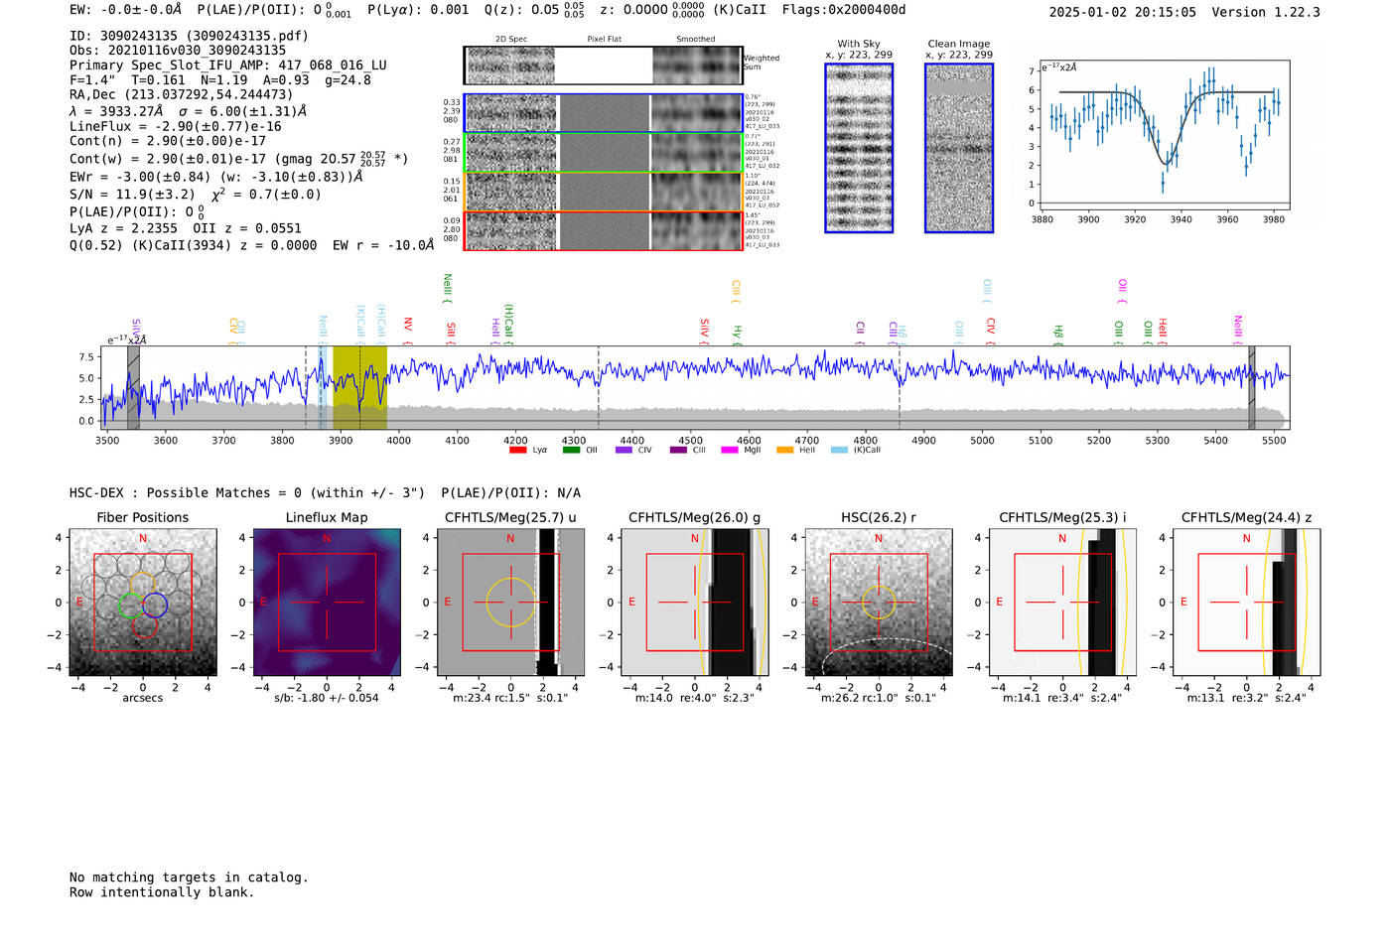This screenshot has width=1390, height=946.
Task: Open the Clean Image cutout
Action: [x=959, y=148]
